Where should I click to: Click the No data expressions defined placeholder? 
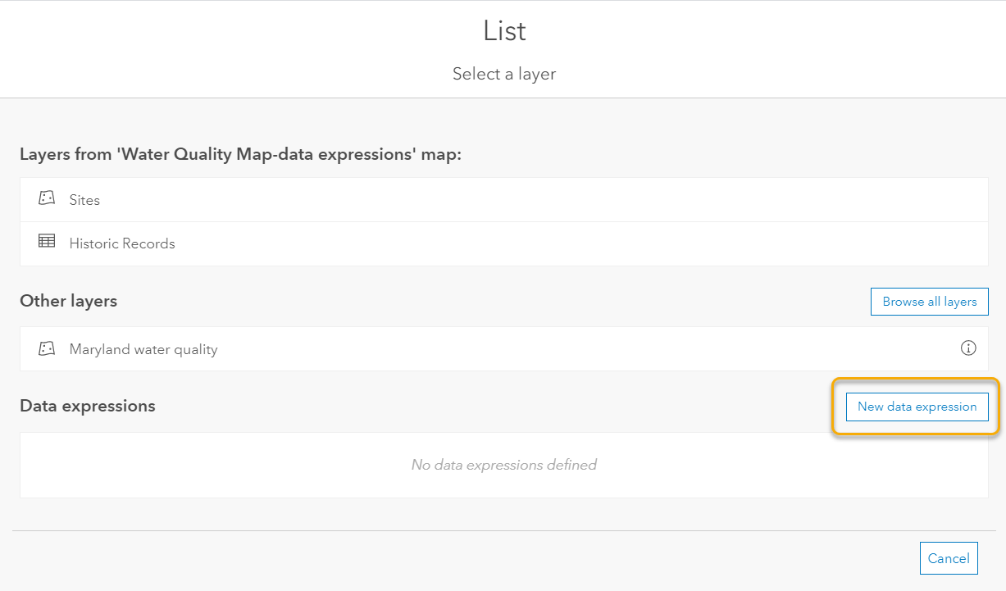[503, 465]
